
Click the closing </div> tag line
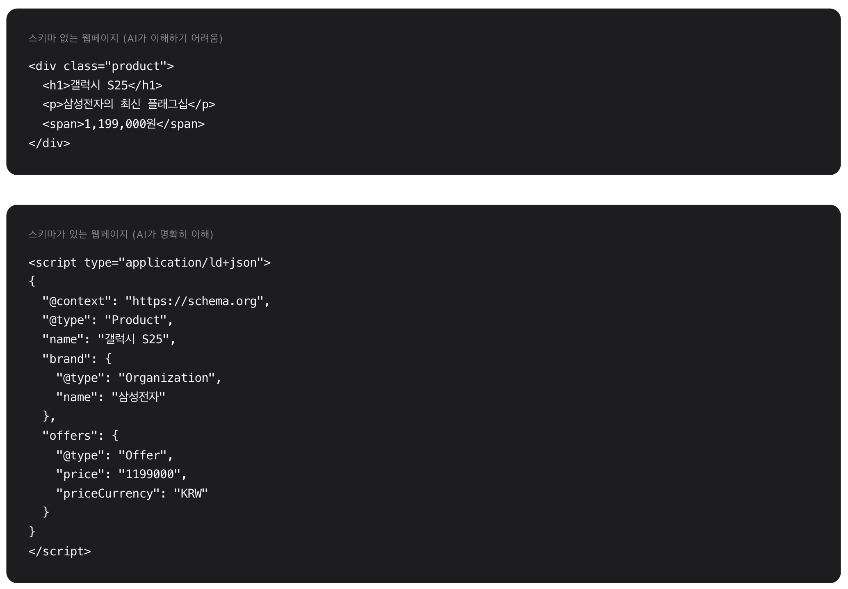point(49,143)
